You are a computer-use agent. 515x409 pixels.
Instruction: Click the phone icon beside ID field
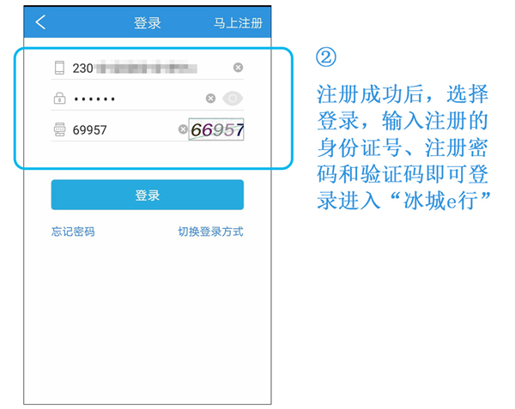coord(59,68)
